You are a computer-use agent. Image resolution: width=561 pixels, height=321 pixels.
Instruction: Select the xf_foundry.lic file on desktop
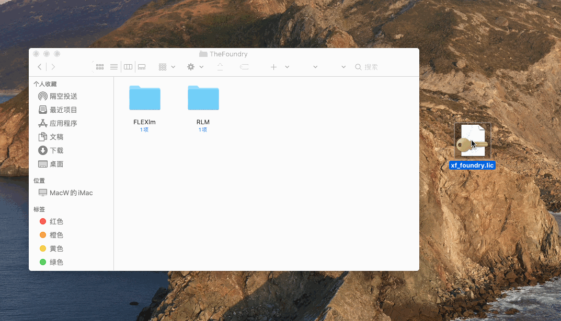coord(472,141)
